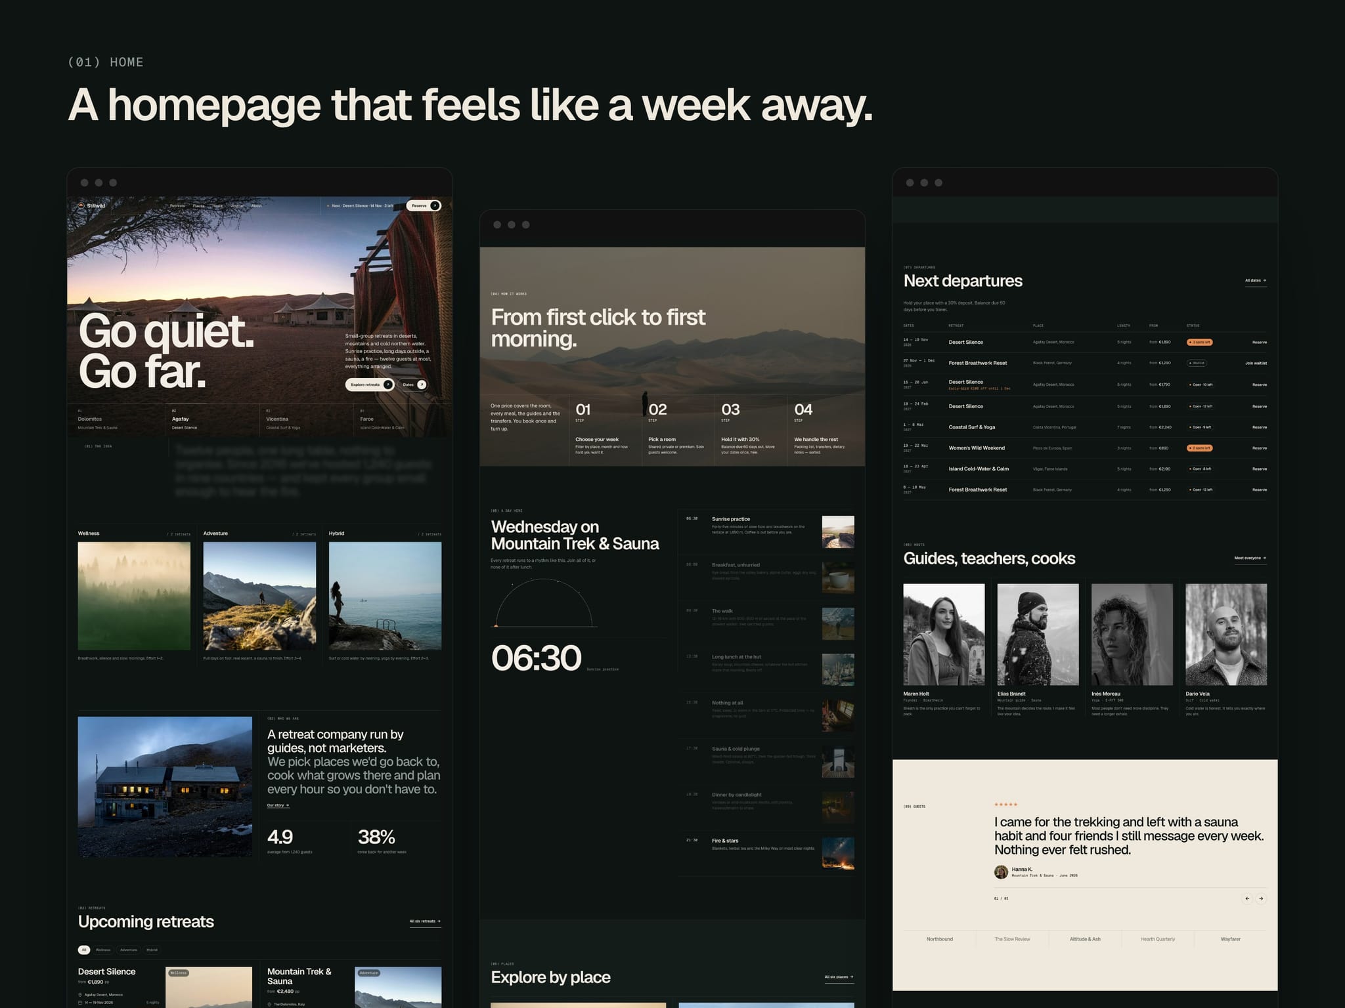Open the Retreats nav item
The height and width of the screenshot is (1008, 1345).
177,205
